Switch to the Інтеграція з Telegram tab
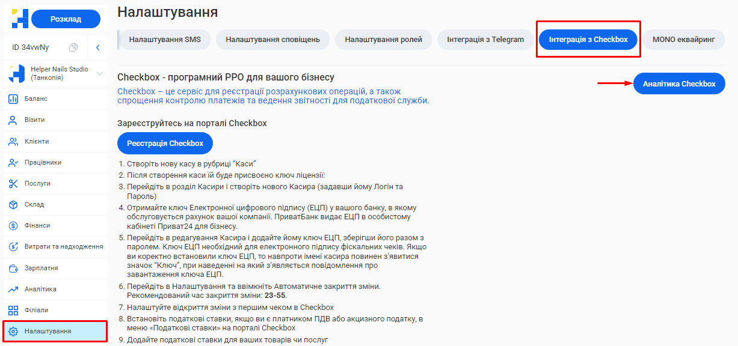Screen dimensions: 738x346 click(x=485, y=40)
